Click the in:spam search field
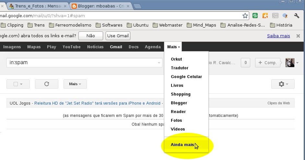The height and width of the screenshot is (160, 305). 84,63
